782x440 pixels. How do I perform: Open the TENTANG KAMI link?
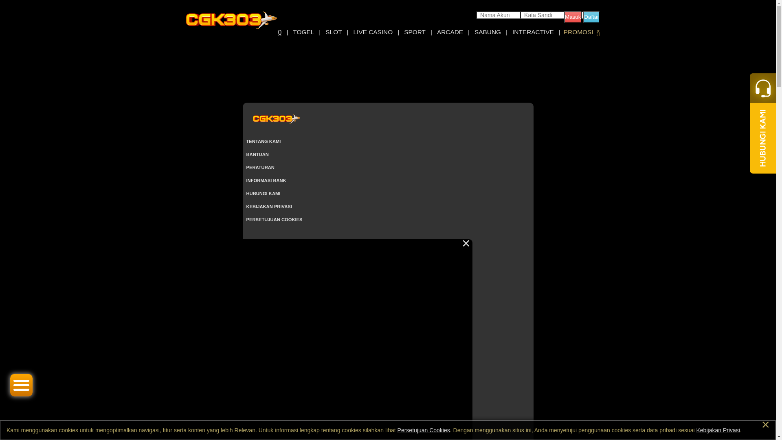pyautogui.click(x=264, y=141)
